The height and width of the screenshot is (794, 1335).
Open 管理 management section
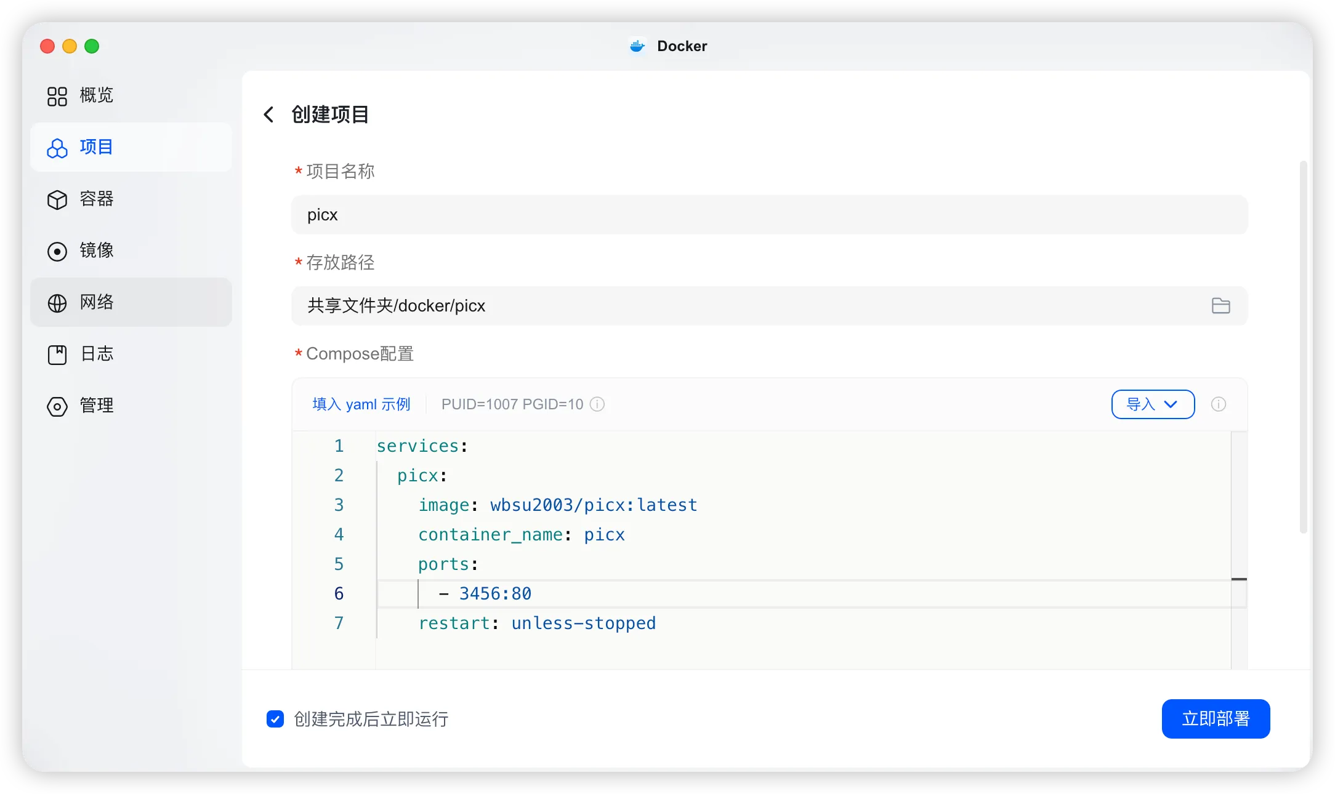click(x=131, y=406)
